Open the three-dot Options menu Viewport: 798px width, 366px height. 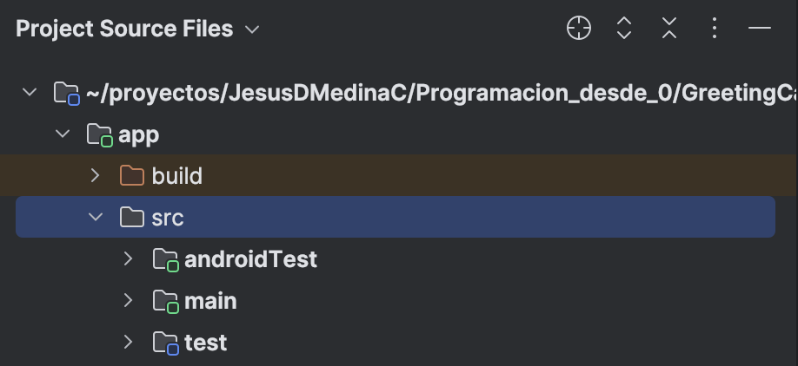point(714,29)
